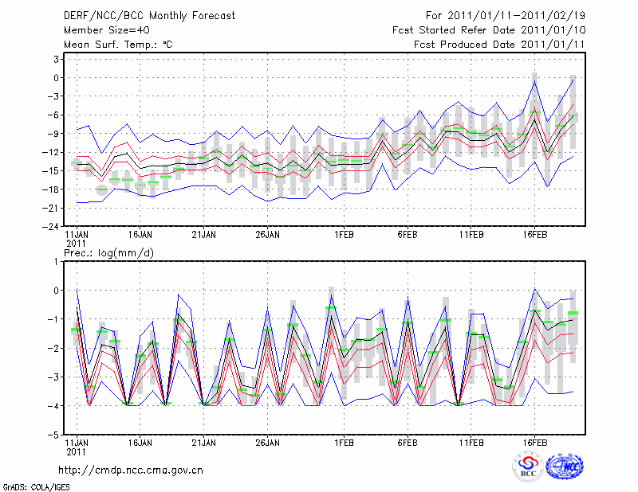Click the -21 value on temperature y-axis
The height and width of the screenshot is (492, 638).
(x=52, y=208)
